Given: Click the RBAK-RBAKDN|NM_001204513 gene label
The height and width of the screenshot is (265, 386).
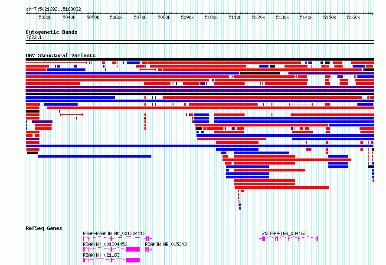Looking at the screenshot, I should (x=114, y=233).
